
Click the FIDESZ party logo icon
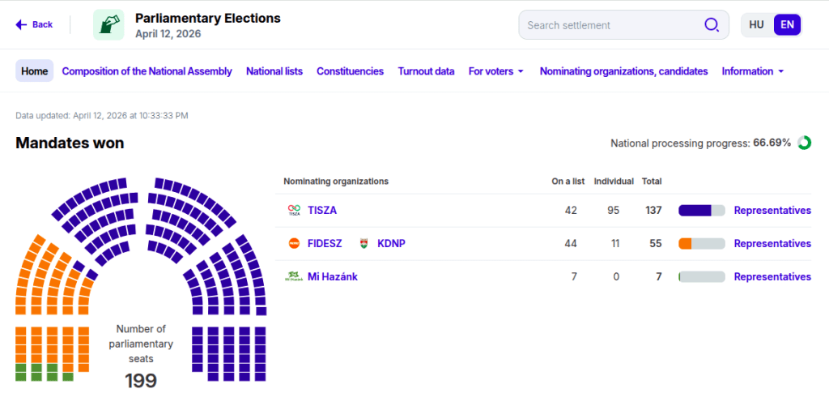click(x=294, y=244)
